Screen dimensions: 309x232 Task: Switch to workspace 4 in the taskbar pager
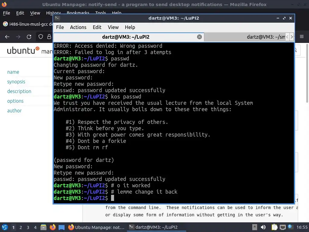pos(35,227)
